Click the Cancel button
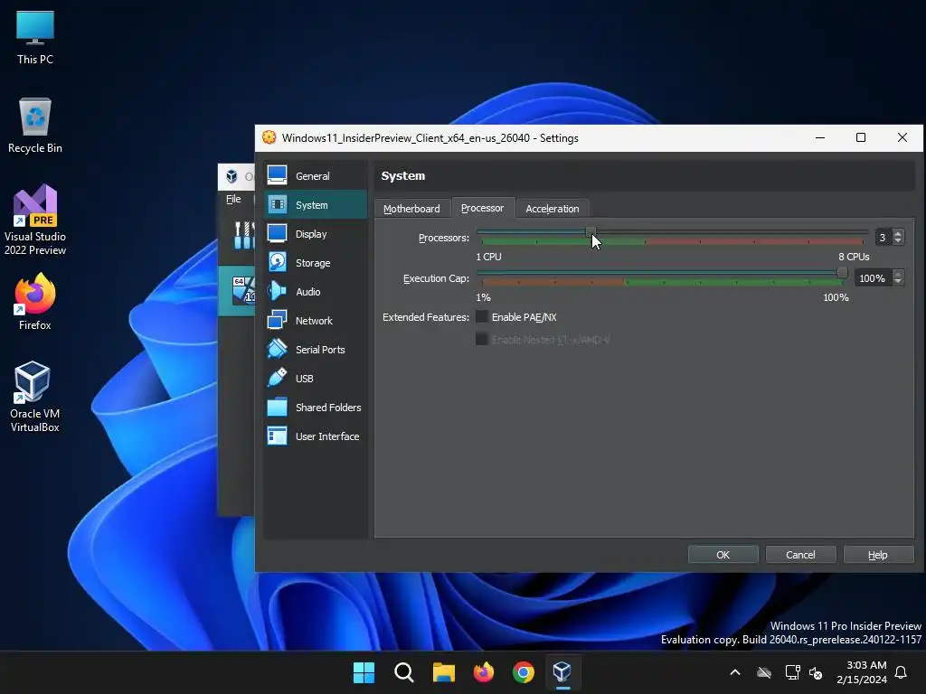 point(800,555)
